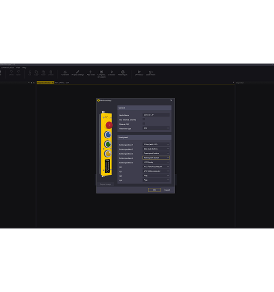The height and width of the screenshot is (292, 274).
Task: Click the Add node plus icon
Action: pyautogui.click(x=91, y=72)
